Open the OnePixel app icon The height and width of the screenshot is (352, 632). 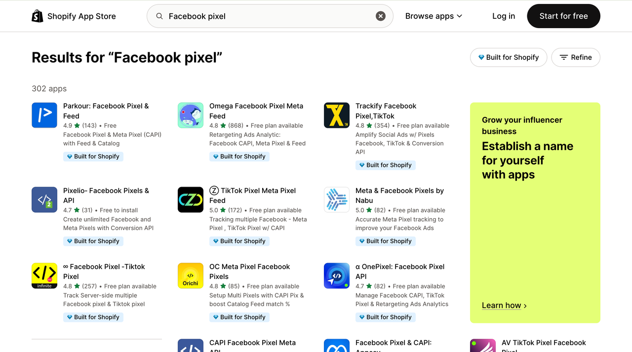(337, 275)
